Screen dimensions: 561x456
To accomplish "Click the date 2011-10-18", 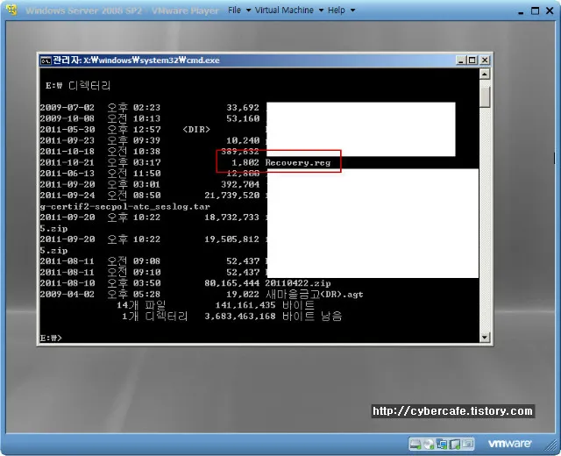I will [67, 152].
